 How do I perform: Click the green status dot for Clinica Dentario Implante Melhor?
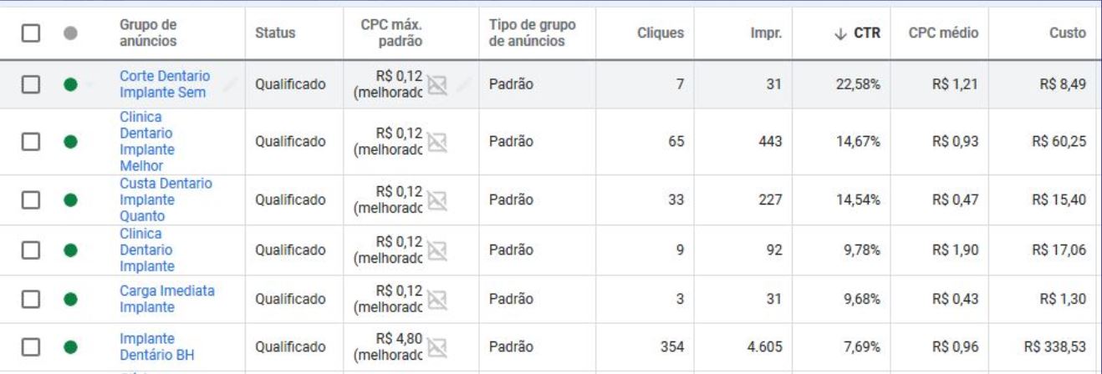(71, 142)
